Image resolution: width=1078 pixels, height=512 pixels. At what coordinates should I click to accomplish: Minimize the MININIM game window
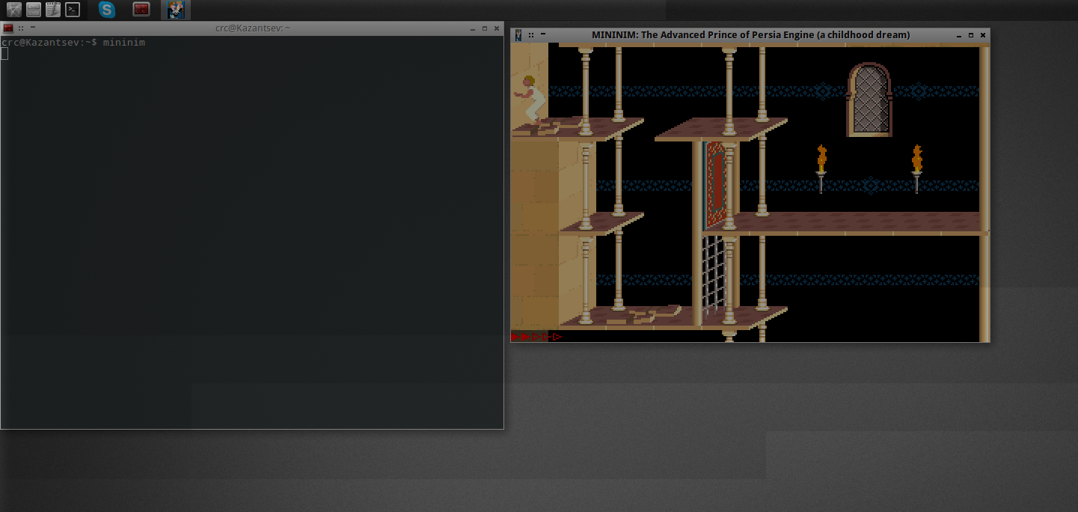point(959,35)
